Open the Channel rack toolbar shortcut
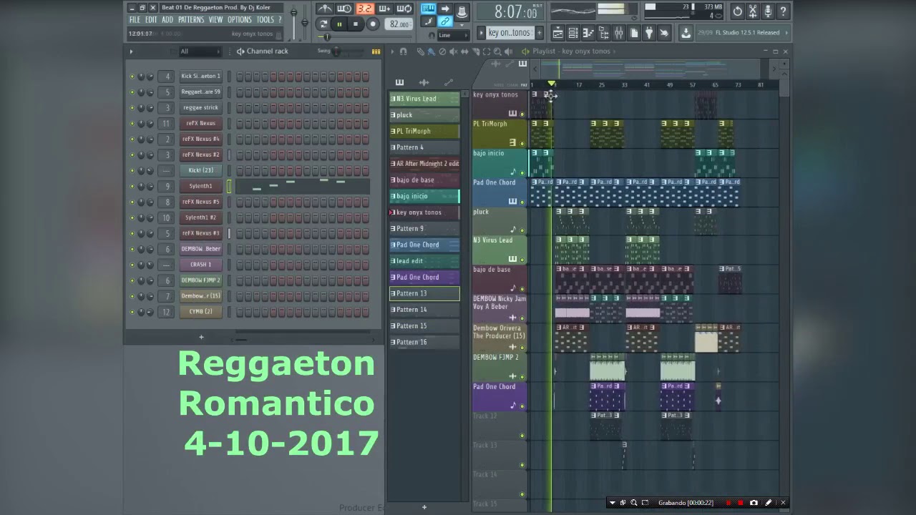Image resolution: width=916 pixels, height=515 pixels. (573, 33)
